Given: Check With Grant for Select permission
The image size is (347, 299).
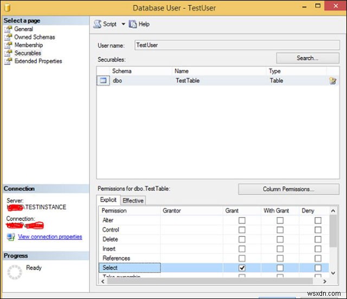Looking at the screenshot, I should (x=280, y=268).
